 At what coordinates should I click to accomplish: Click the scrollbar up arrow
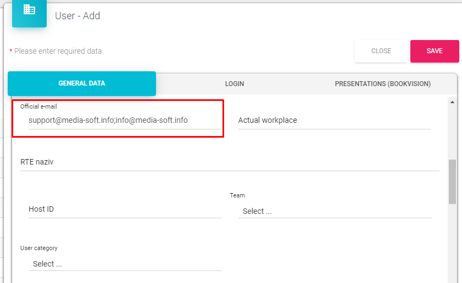click(x=452, y=102)
